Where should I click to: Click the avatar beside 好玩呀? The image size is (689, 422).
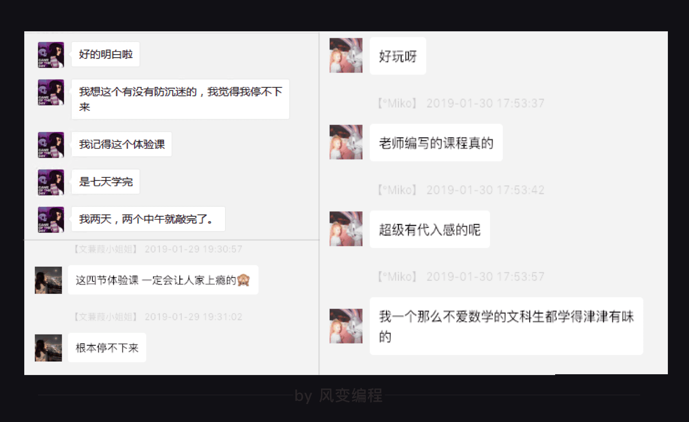346,56
